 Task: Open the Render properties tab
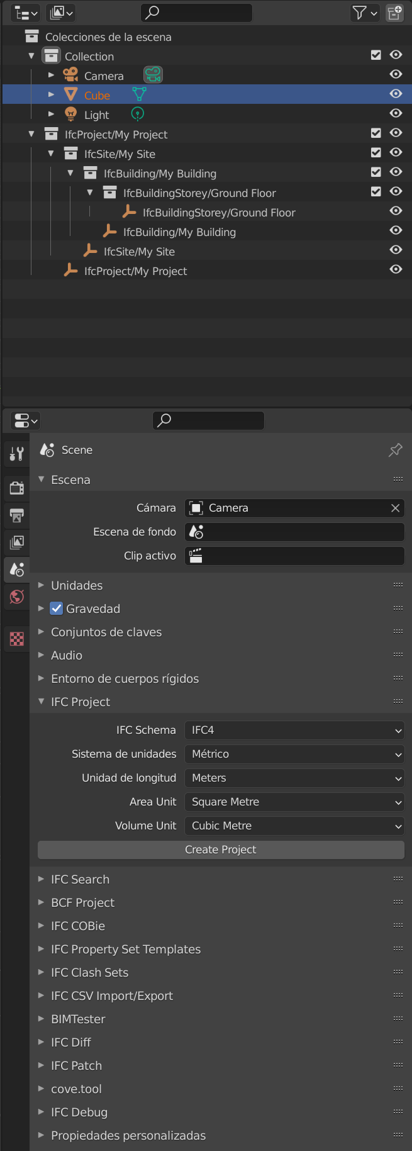coord(16,488)
